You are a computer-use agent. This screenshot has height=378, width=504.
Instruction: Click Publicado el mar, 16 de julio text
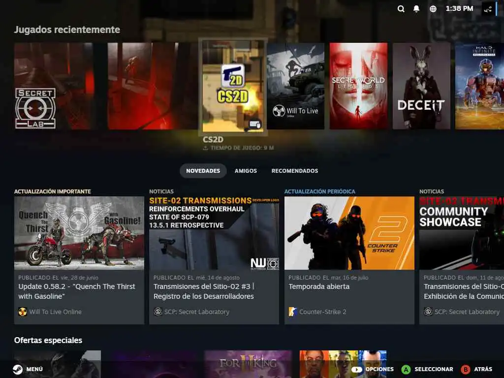click(328, 278)
